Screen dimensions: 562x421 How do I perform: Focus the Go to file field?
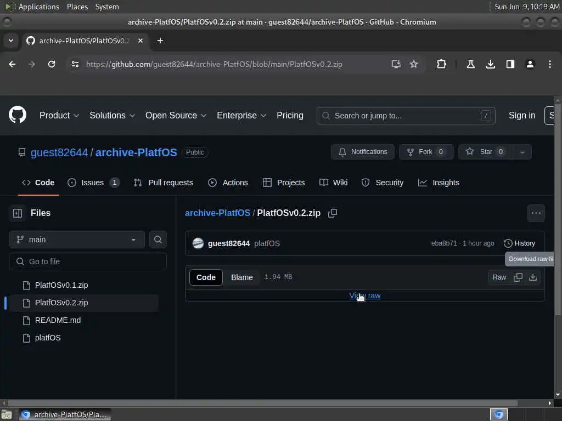88,261
